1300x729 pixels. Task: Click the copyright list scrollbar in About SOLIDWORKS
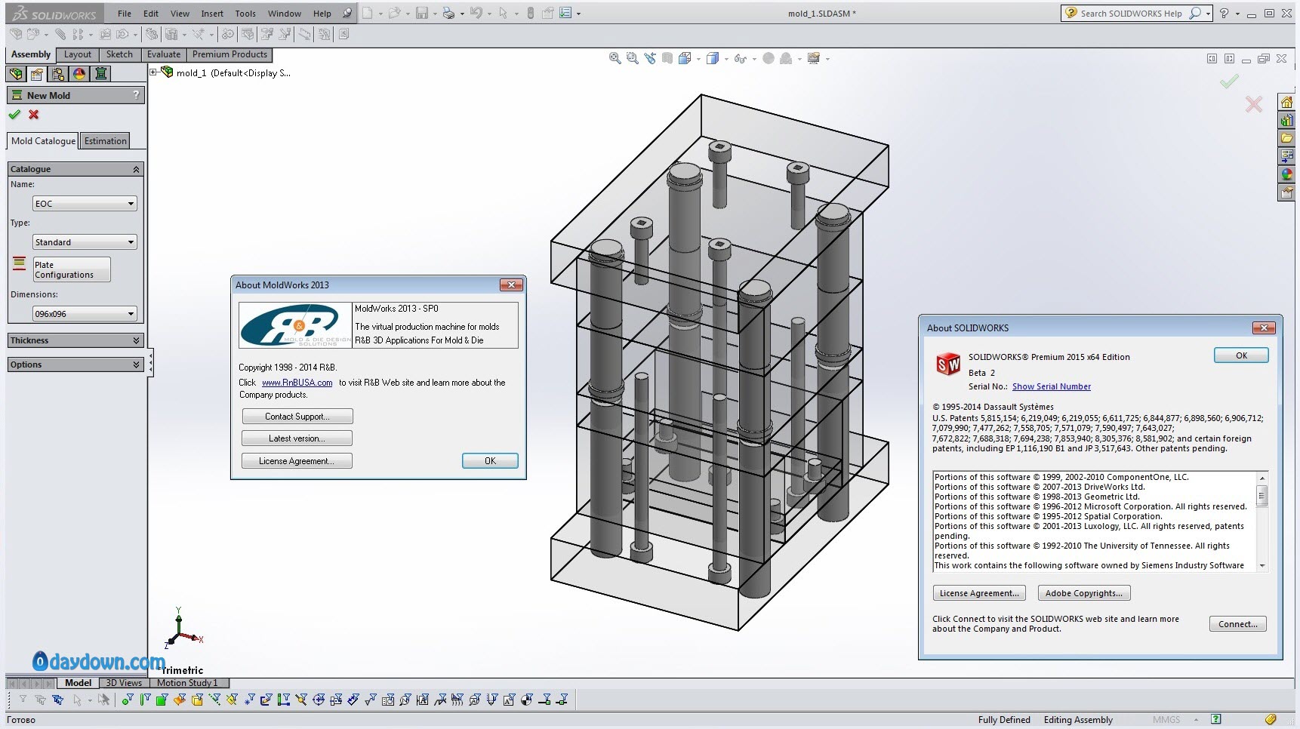[x=1261, y=521]
